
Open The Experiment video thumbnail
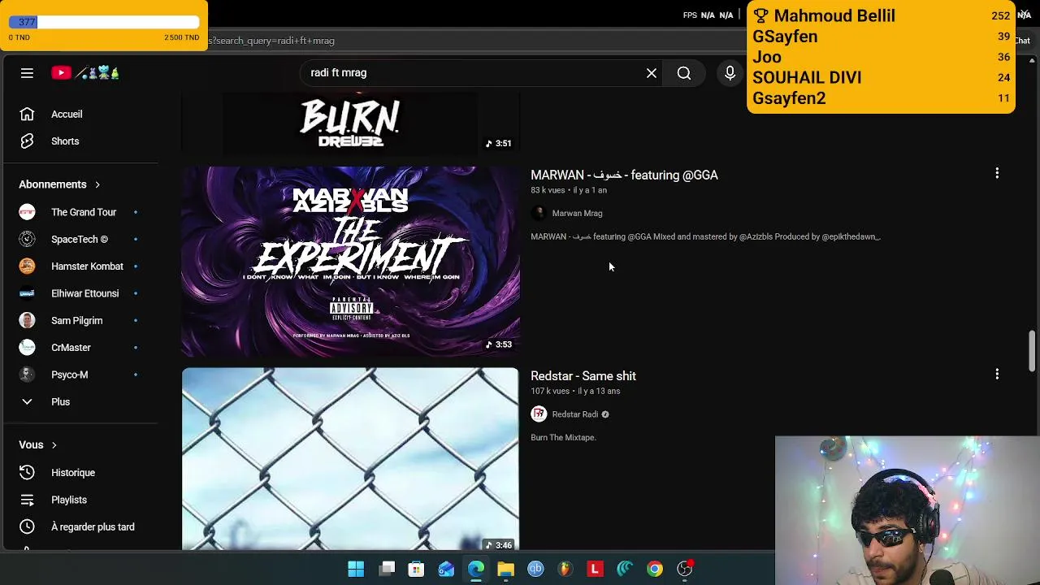350,262
